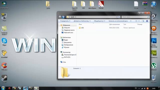This screenshot has height=90, width=160.
Task: Open the Добавить в библиотеку dropdown
Action: [82, 21]
